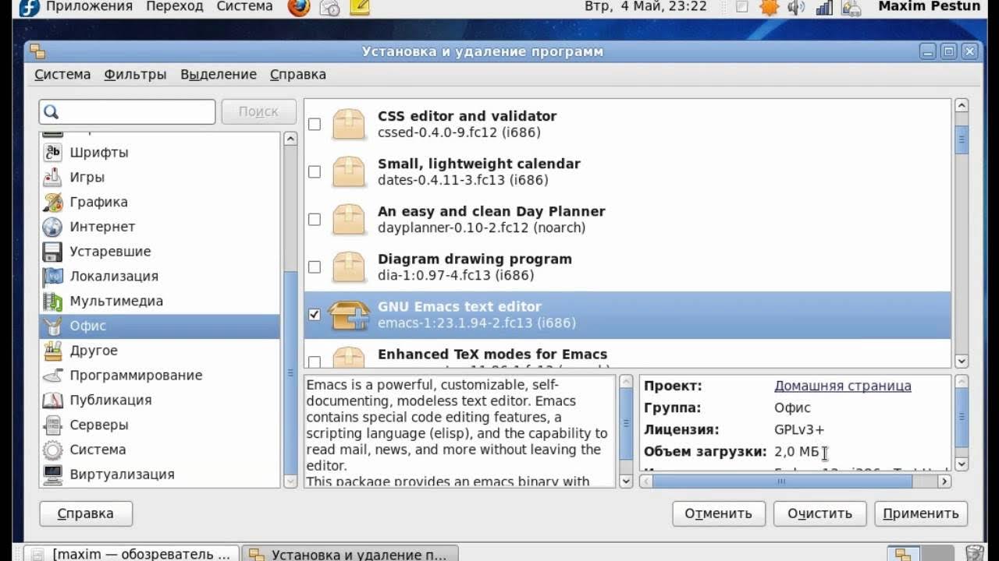Select the Устаревшие floppy icon

coord(52,252)
